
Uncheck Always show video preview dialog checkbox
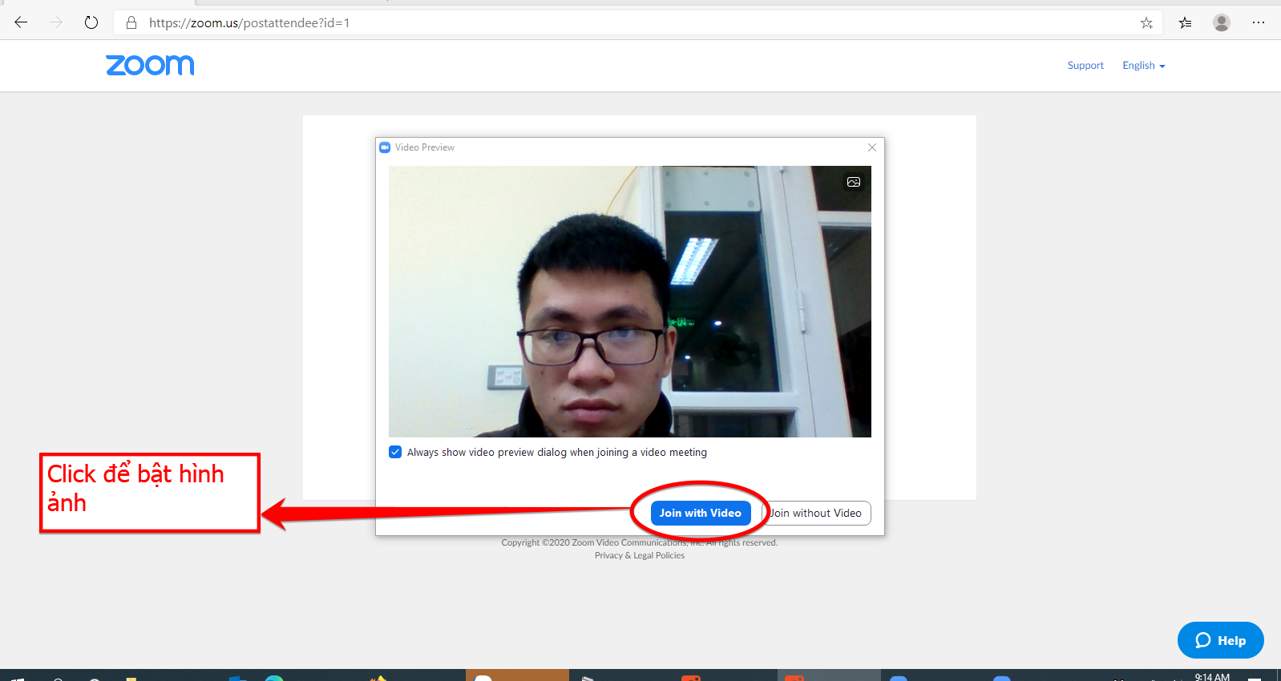click(395, 452)
